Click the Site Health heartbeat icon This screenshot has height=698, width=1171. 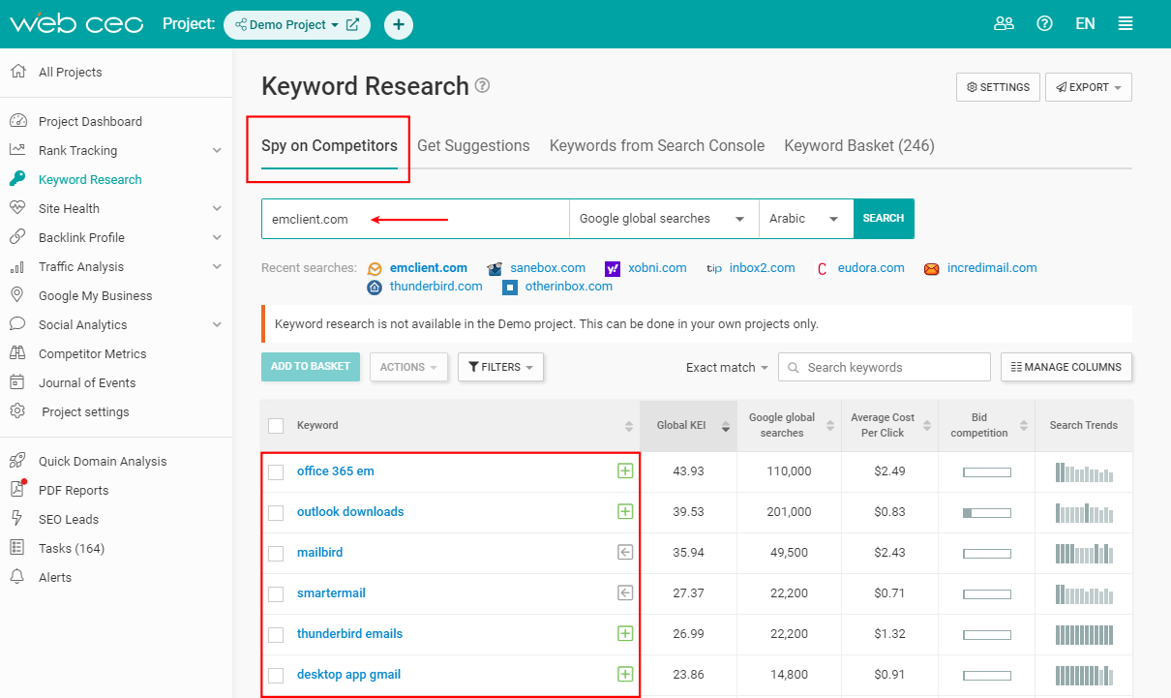[x=17, y=208]
